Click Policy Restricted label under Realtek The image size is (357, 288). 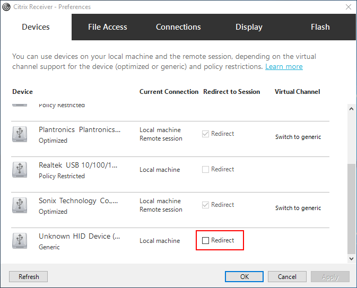pyautogui.click(x=62, y=176)
